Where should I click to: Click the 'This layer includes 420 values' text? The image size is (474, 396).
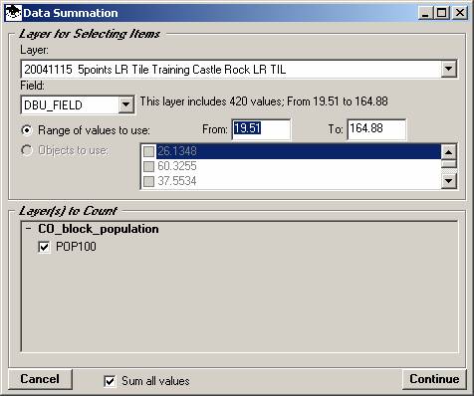point(264,101)
